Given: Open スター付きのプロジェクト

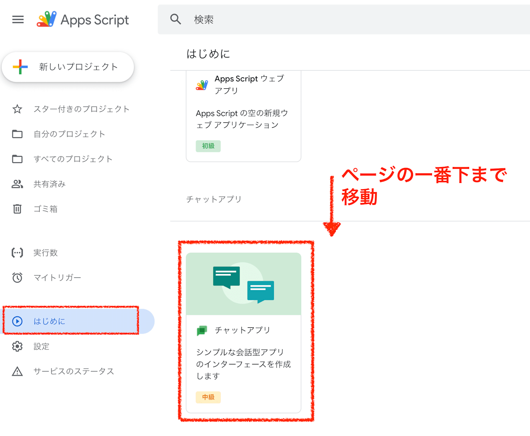Looking at the screenshot, I should [x=82, y=109].
